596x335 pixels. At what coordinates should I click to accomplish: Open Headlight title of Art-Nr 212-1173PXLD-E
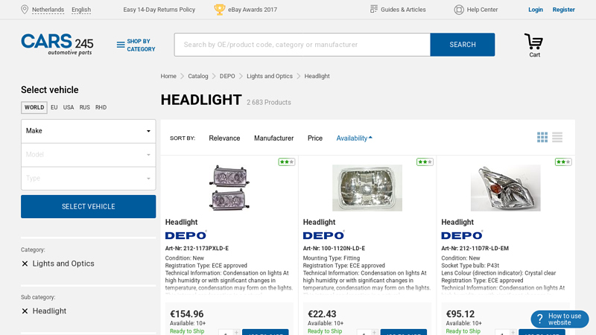(181, 222)
